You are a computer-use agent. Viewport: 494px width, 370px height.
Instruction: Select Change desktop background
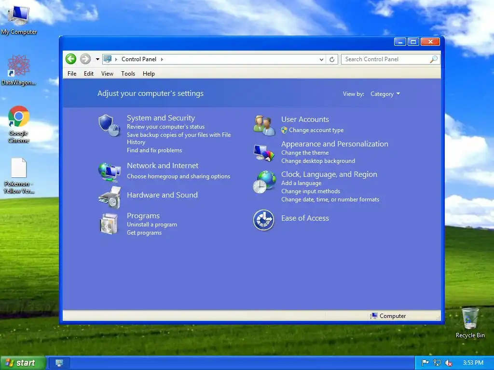pyautogui.click(x=318, y=161)
